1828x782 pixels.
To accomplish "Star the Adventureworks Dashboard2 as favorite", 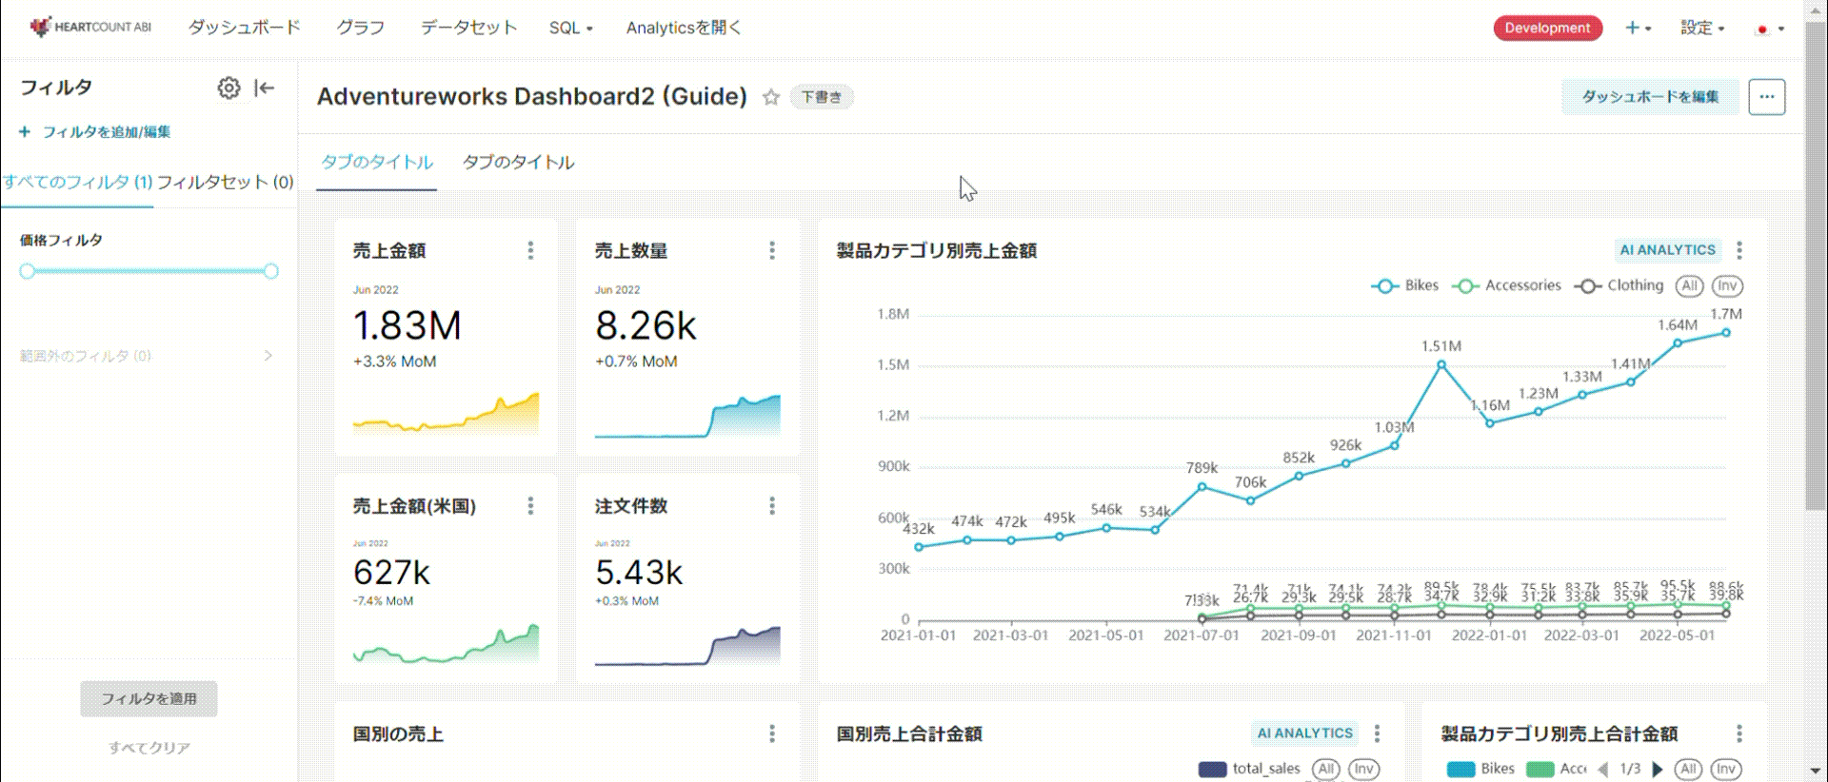I will point(771,97).
